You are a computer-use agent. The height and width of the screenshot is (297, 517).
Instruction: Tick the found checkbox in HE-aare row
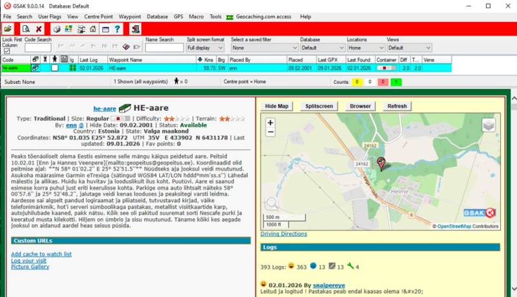click(x=55, y=68)
